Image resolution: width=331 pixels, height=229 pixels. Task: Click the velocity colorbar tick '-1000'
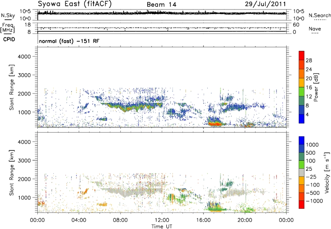click(314, 201)
